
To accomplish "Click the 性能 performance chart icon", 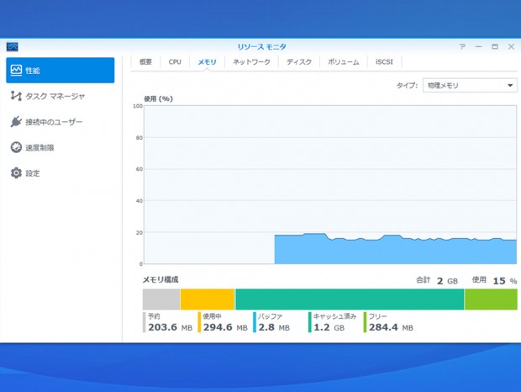I will pos(16,71).
